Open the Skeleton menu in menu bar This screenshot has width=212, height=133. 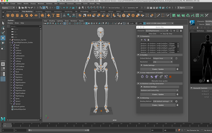pyautogui.click(x=49, y=4)
